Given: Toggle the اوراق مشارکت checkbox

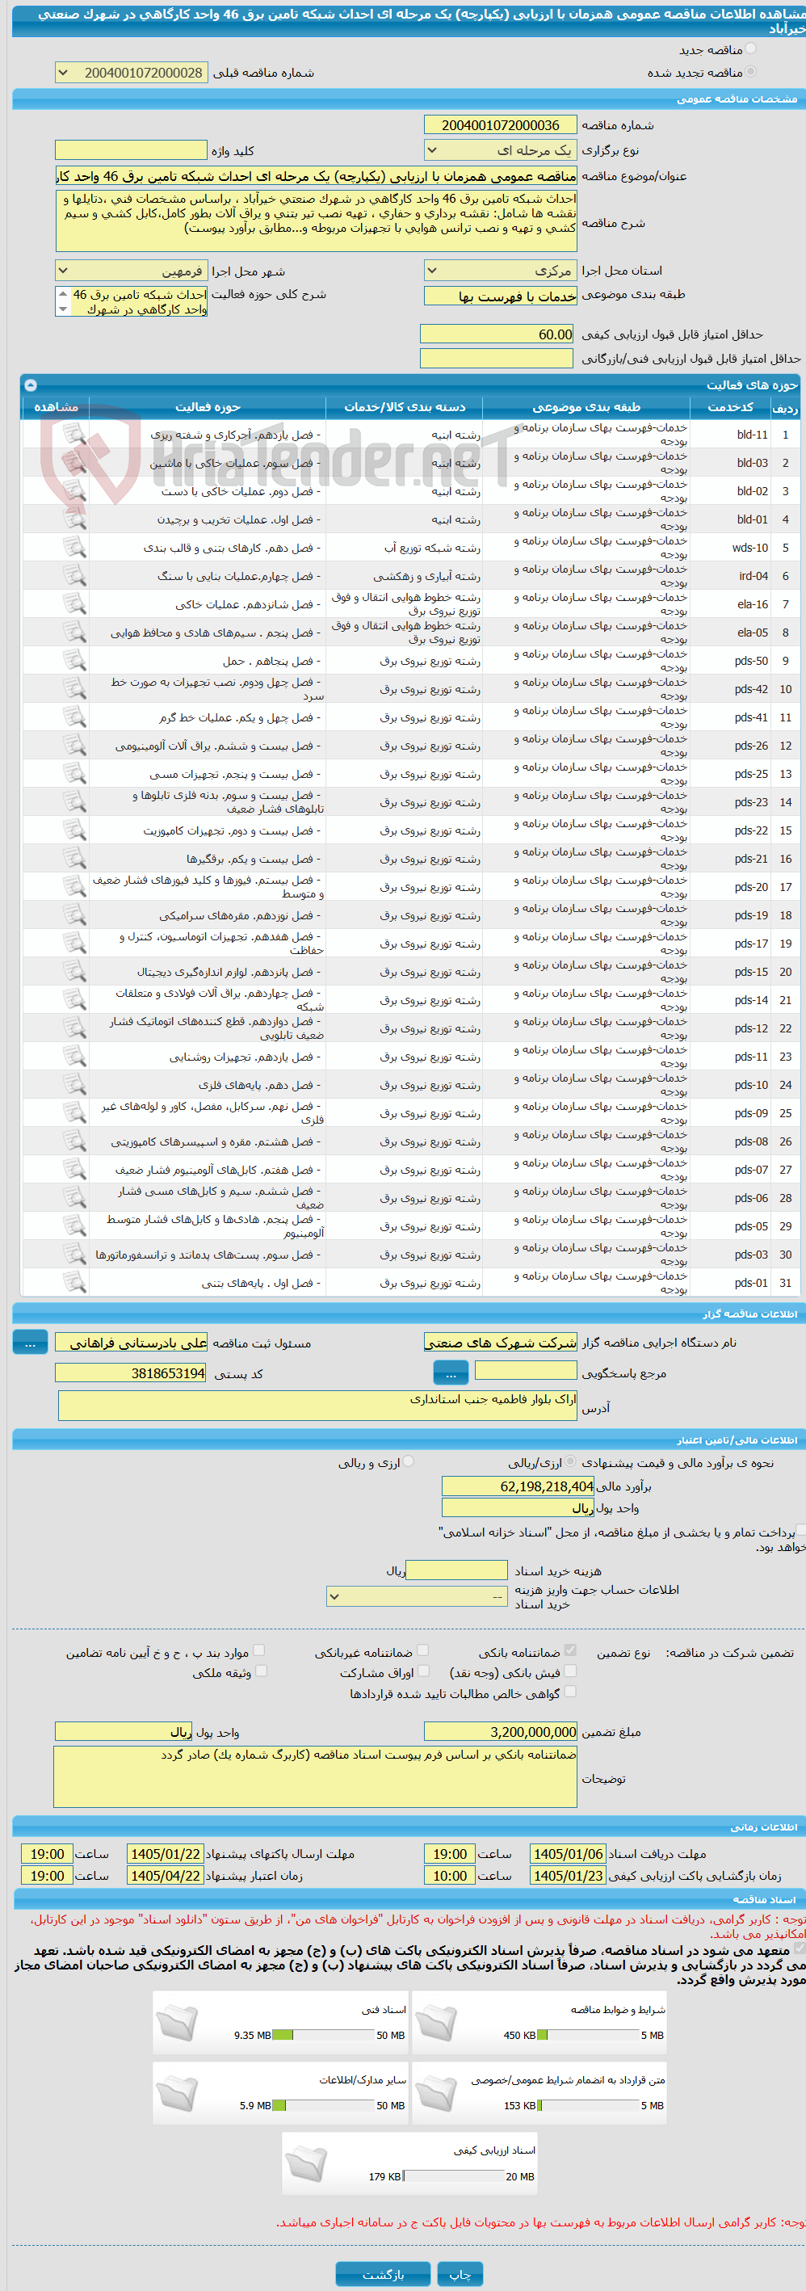Looking at the screenshot, I should tap(423, 1671).
